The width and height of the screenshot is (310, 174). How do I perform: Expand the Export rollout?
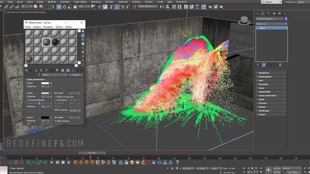click(x=271, y=115)
